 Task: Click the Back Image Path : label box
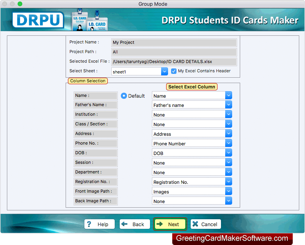coord(96,201)
